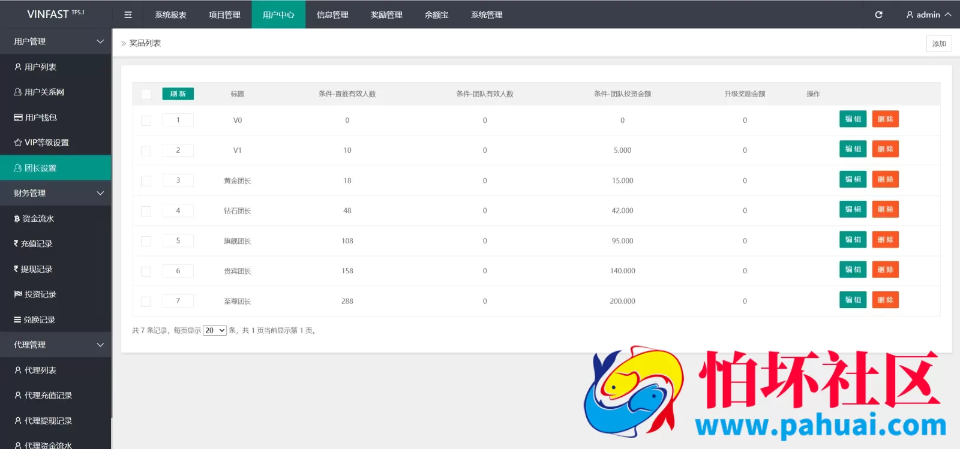Click the breadcrumb double-arrow icon before 奖品列表
Image resolution: width=960 pixels, height=449 pixels.
coord(124,44)
